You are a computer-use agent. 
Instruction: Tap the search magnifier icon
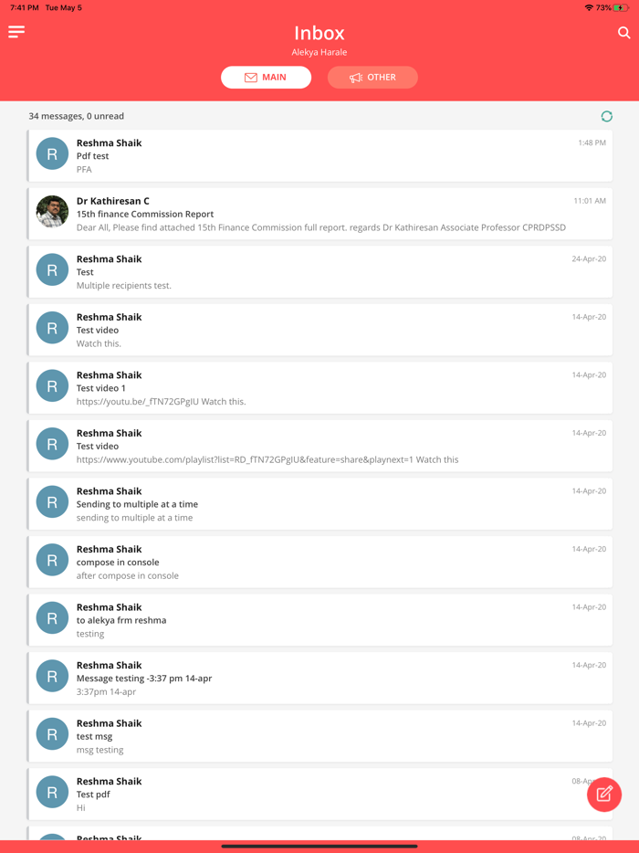click(623, 33)
